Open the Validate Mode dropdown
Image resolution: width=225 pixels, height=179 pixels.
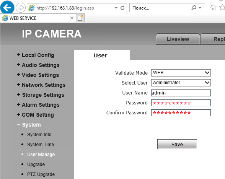(181, 73)
